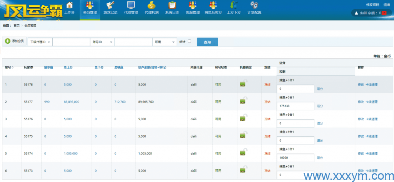This screenshot has height=182, width=394.
Task: Open the 捕鱼及时分 section
Action: click(213, 8)
